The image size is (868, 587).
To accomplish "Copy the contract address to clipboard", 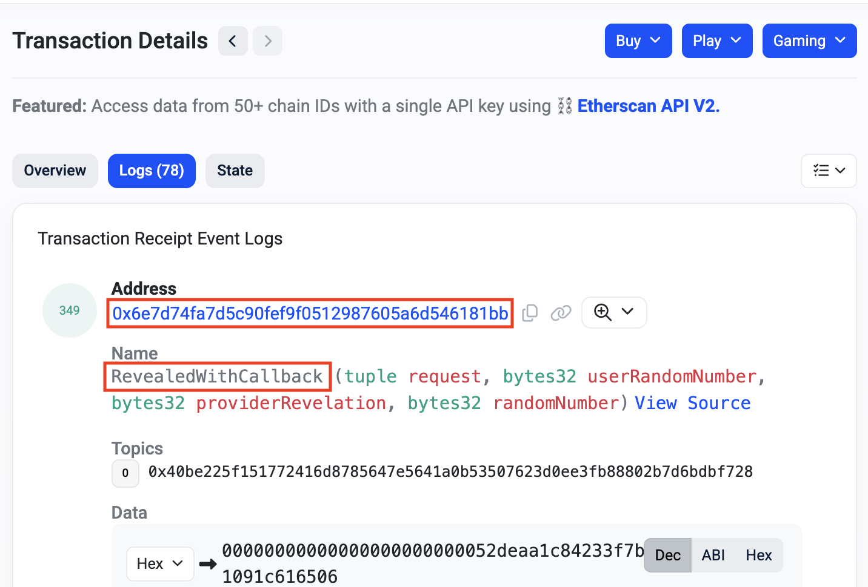I will coord(530,313).
